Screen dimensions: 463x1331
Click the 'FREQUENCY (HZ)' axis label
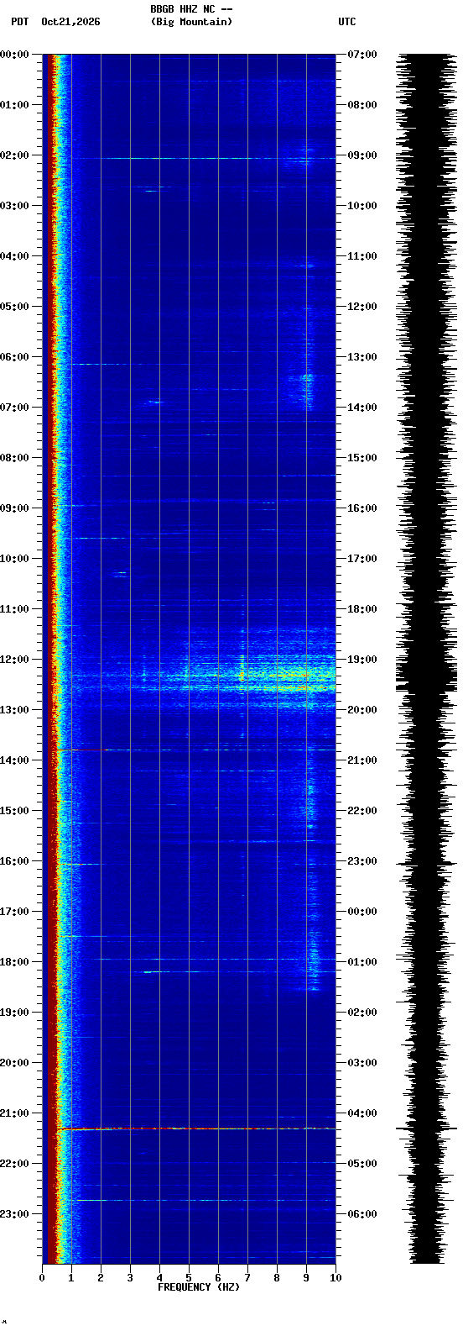tap(199, 1287)
